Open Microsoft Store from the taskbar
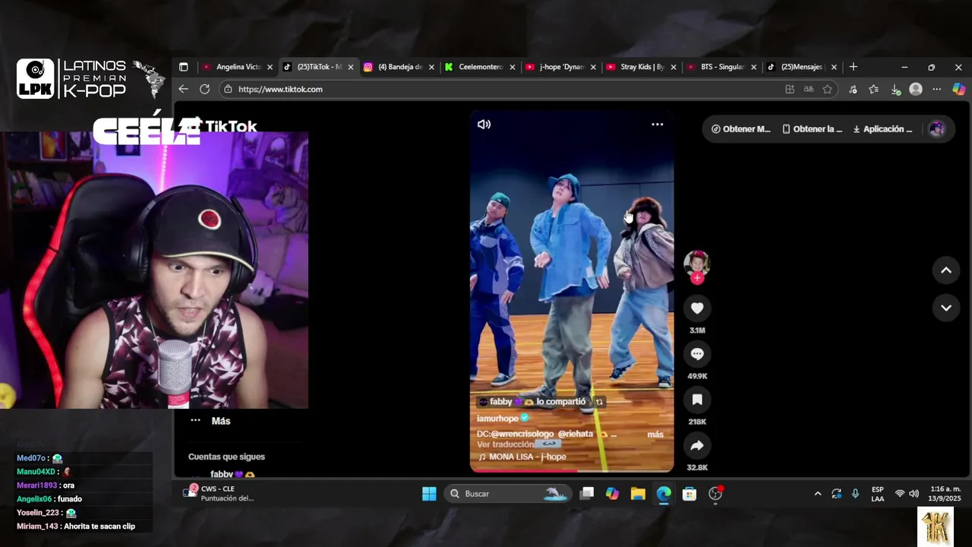 tap(690, 494)
